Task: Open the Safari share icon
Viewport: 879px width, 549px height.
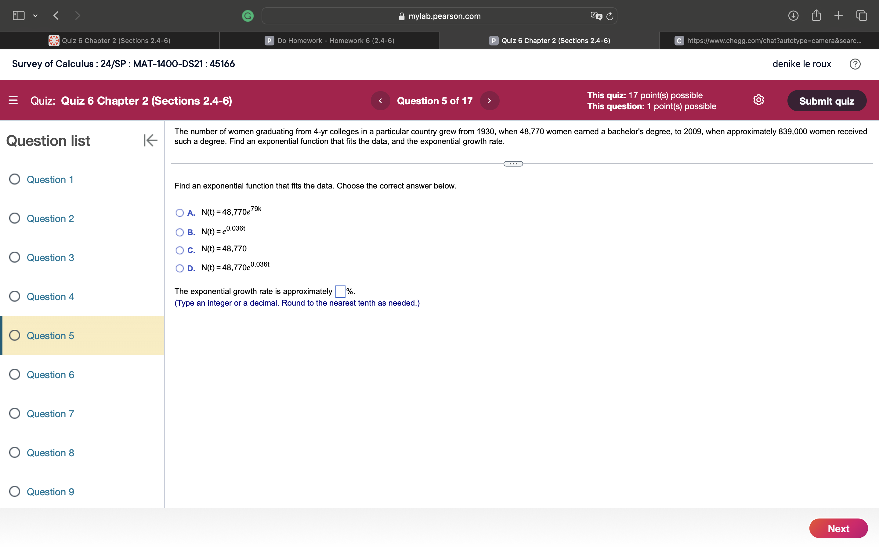Action: [816, 15]
